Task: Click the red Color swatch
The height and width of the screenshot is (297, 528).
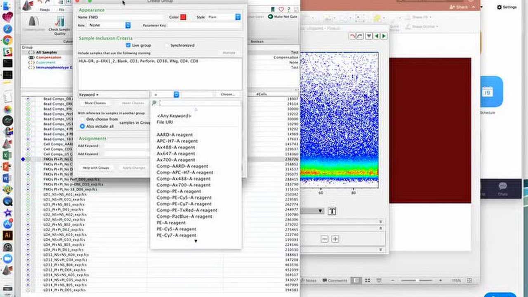Action: point(183,17)
